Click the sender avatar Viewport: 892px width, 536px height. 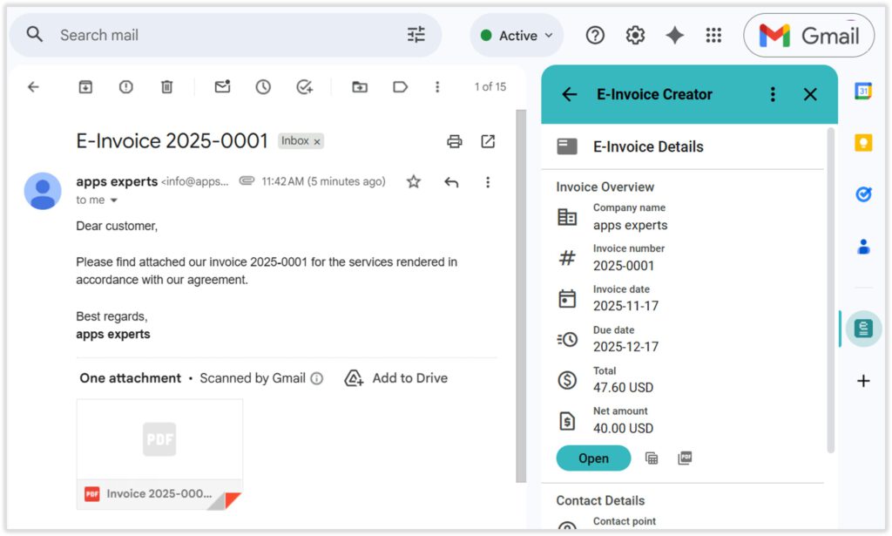pos(43,191)
